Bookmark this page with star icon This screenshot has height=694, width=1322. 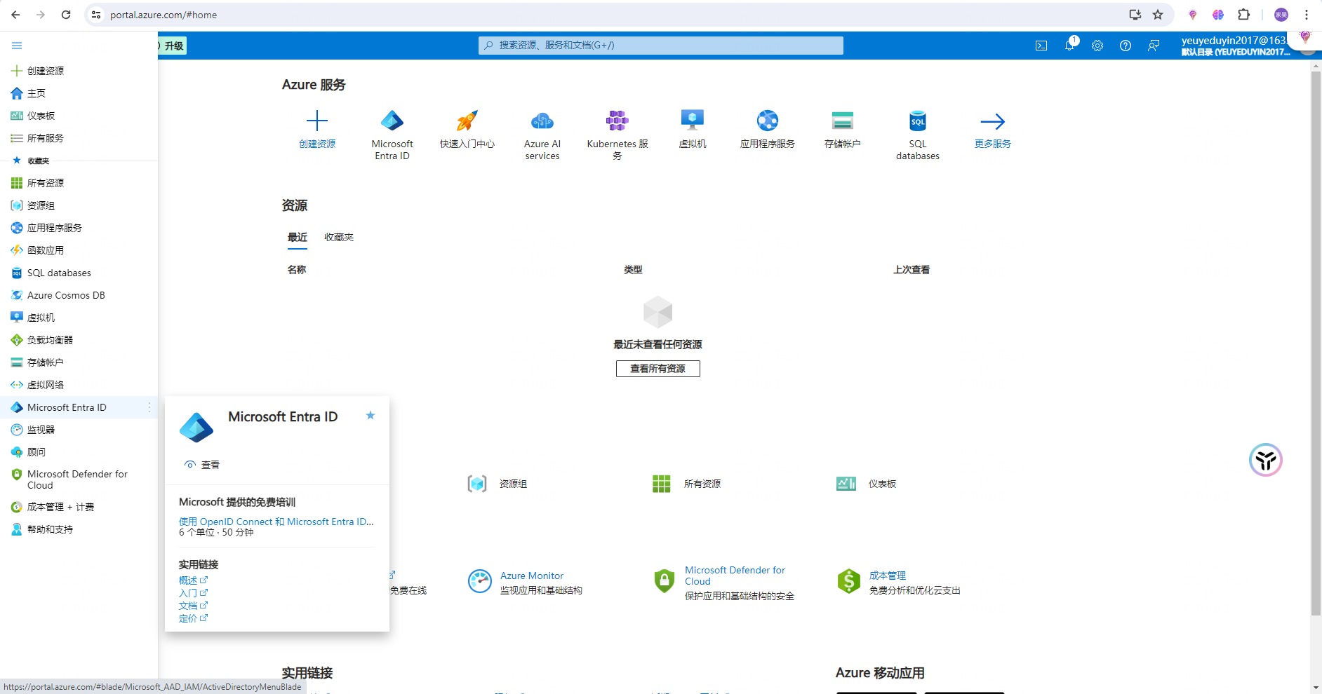pyautogui.click(x=1158, y=15)
